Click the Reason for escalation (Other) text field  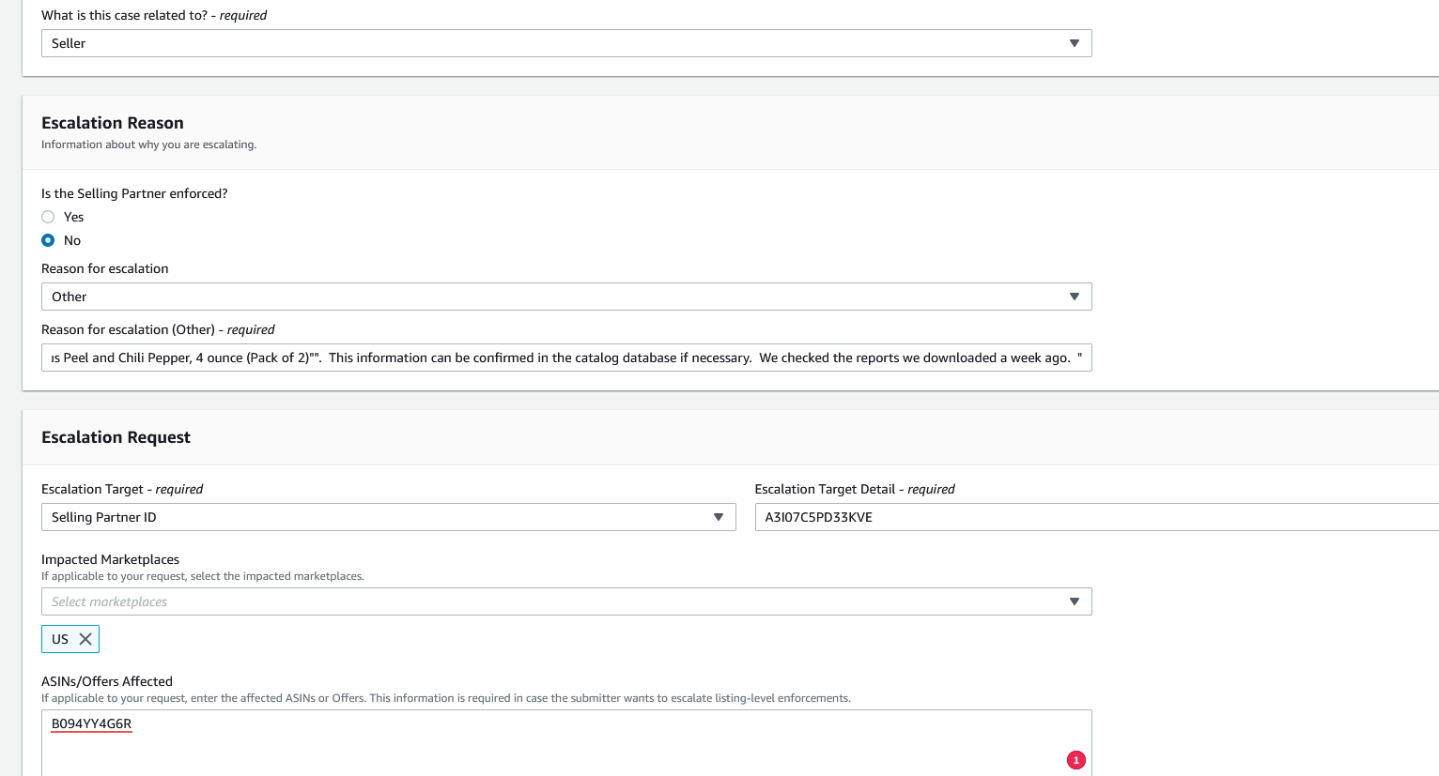(566, 358)
